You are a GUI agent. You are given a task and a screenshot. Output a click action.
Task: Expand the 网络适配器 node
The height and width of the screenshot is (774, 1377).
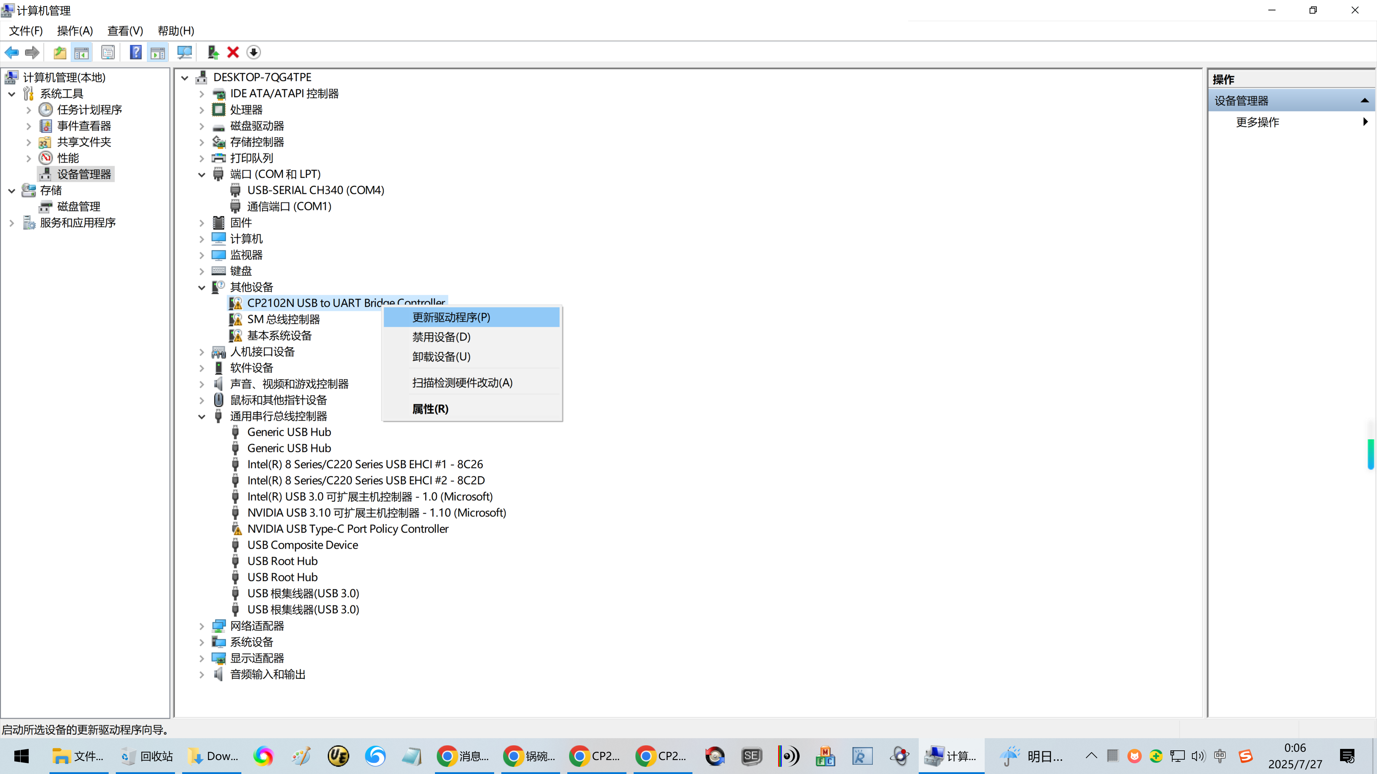point(202,626)
